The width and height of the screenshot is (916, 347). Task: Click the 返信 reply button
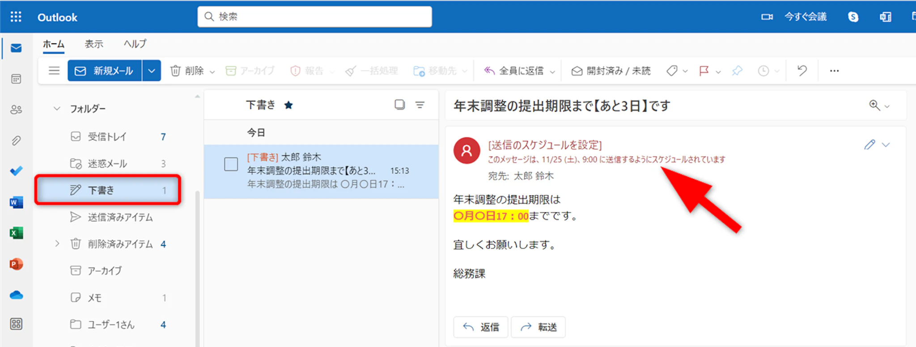[481, 327]
